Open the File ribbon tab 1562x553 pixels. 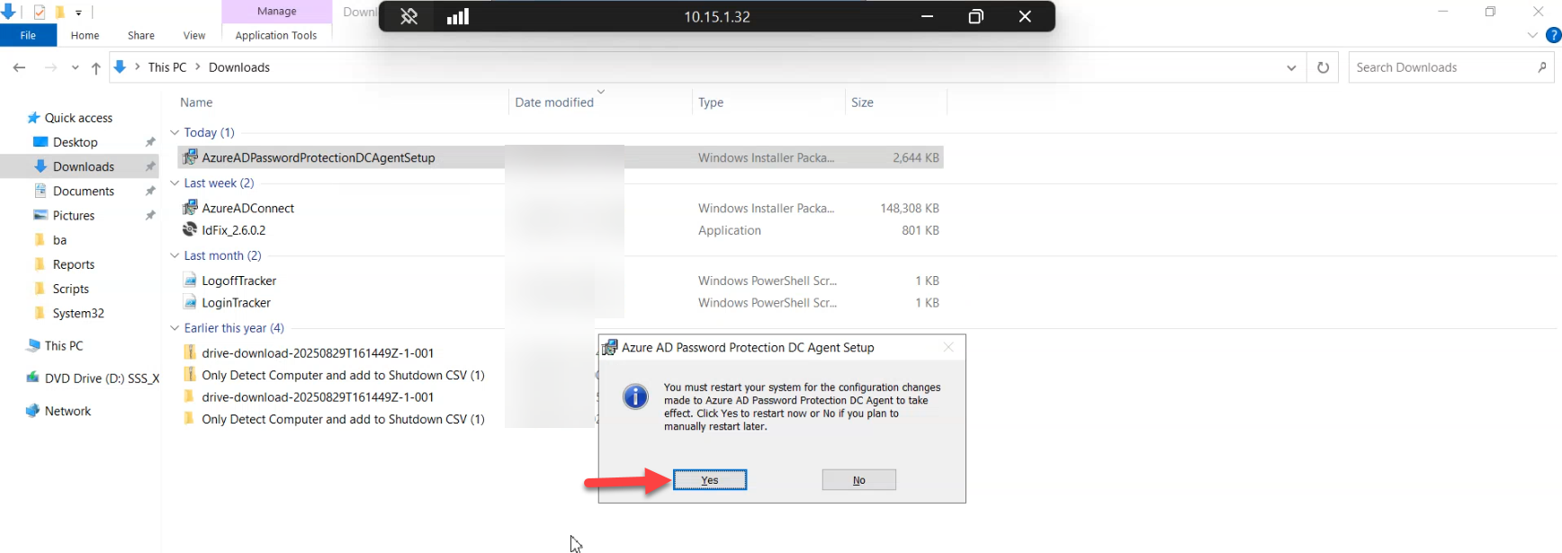(x=28, y=35)
